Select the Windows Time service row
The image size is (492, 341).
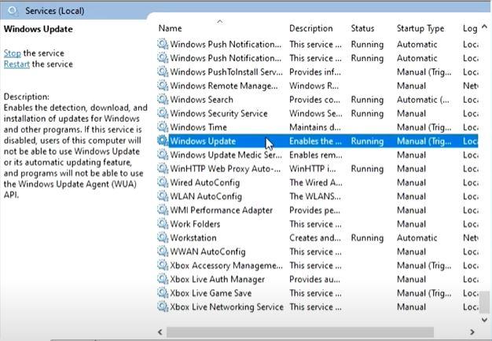click(x=318, y=127)
